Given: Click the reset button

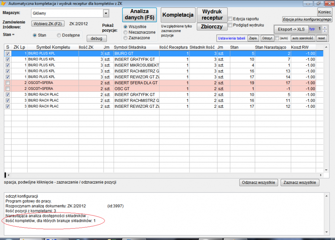Looking at the screenshot, I should coord(321,38).
